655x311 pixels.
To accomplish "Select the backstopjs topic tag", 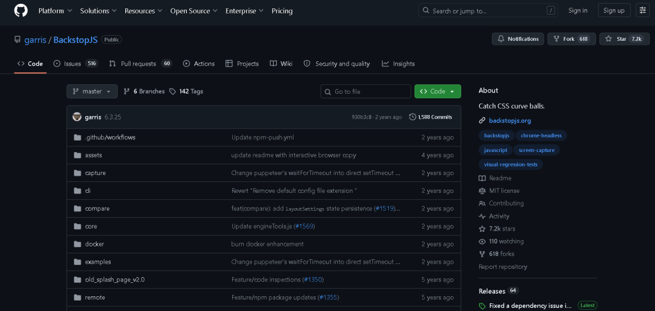I will 496,135.
